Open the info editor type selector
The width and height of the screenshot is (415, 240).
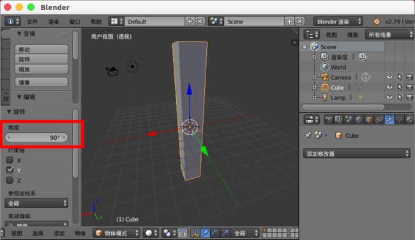coord(12,22)
